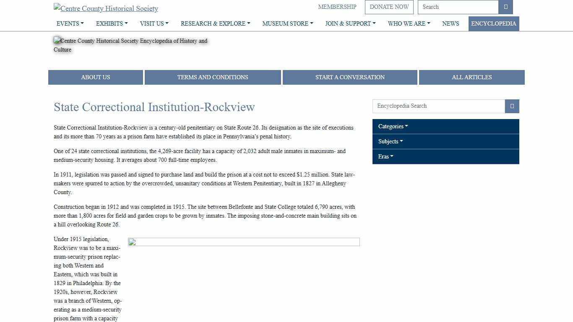Click the header search magnifier icon
The height and width of the screenshot is (322, 573).
click(505, 7)
